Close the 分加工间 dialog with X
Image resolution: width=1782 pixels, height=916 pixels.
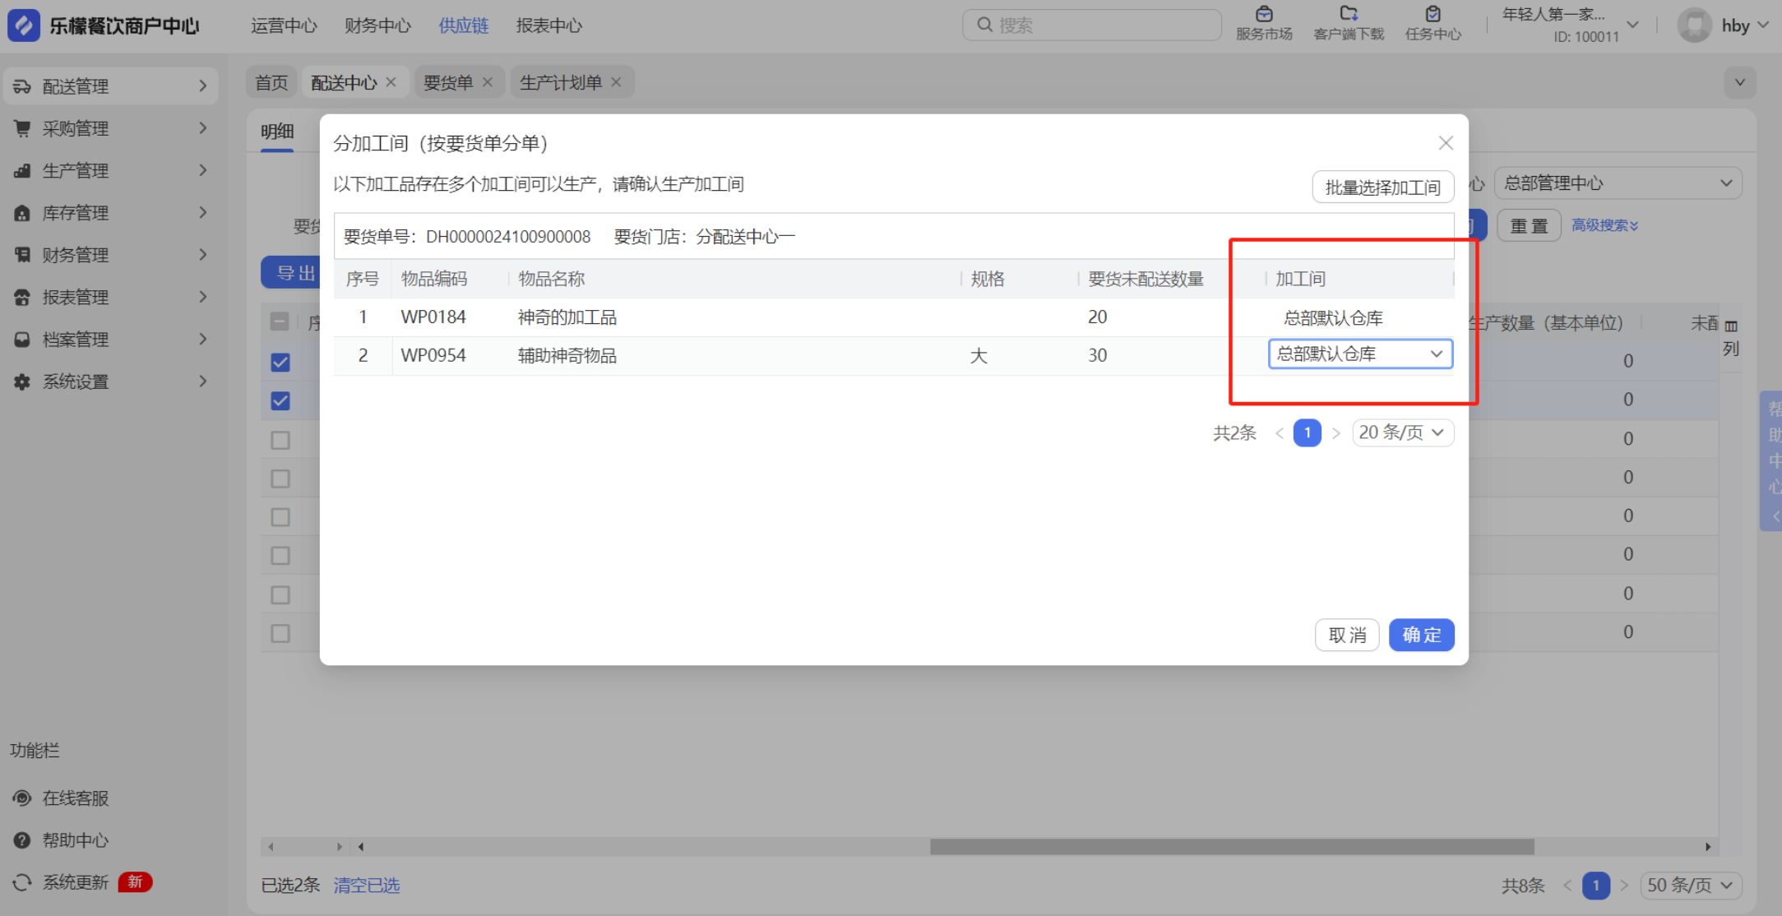(x=1446, y=143)
